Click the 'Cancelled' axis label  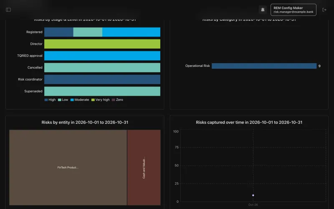point(35,68)
